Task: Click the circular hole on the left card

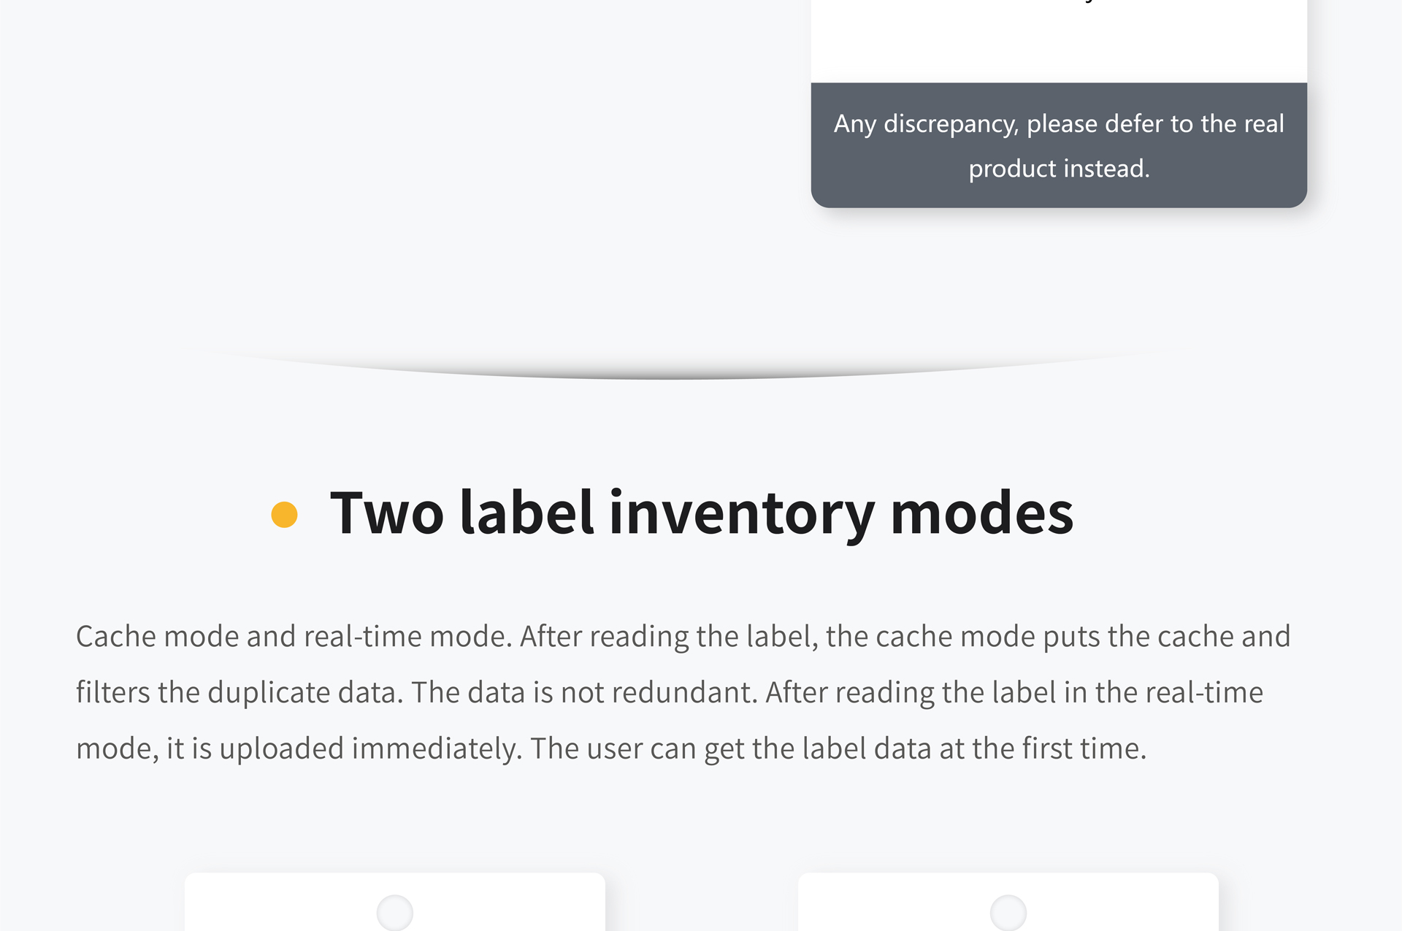Action: 395,913
